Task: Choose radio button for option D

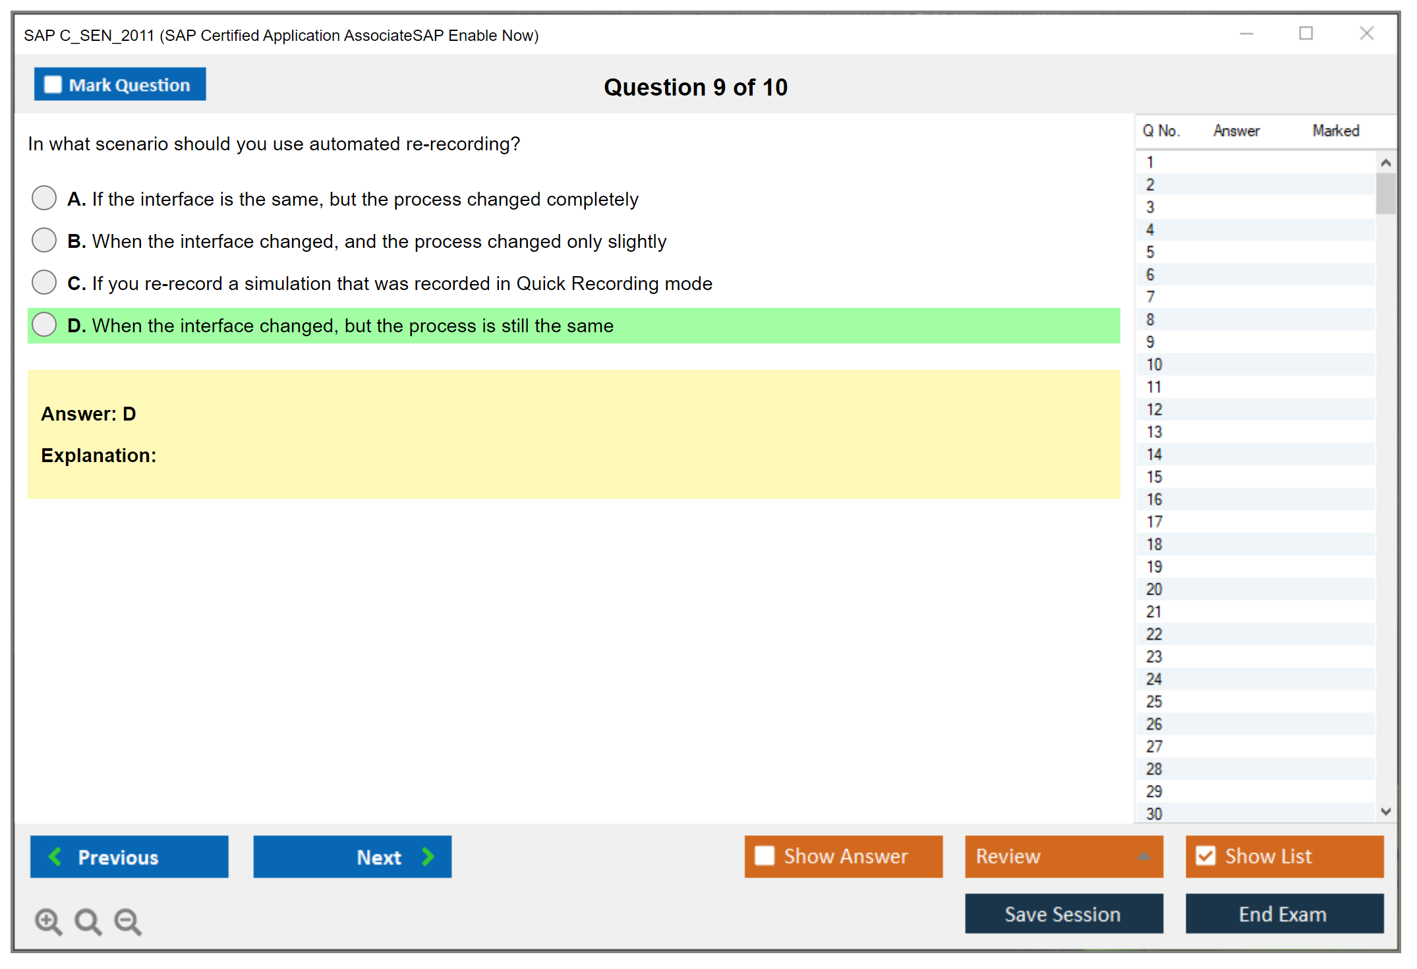Action: [44, 324]
